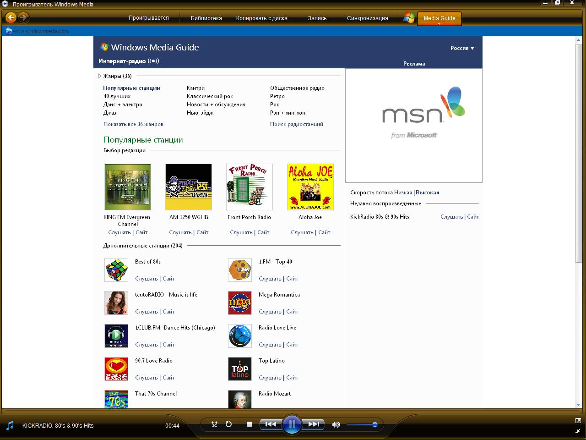Click the teutoRADIO station picture
This screenshot has width=586, height=440.
pos(116,303)
